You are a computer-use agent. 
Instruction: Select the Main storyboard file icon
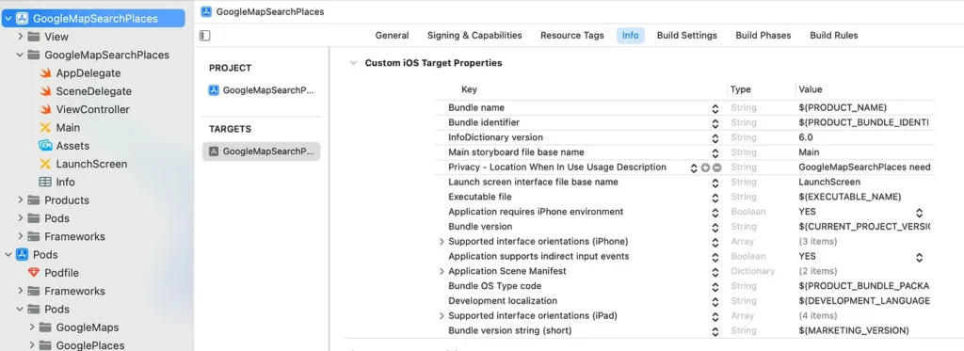pyautogui.click(x=44, y=128)
